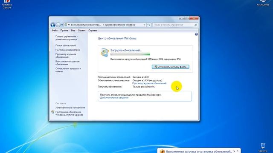Open the Сервис menu

(81, 30)
